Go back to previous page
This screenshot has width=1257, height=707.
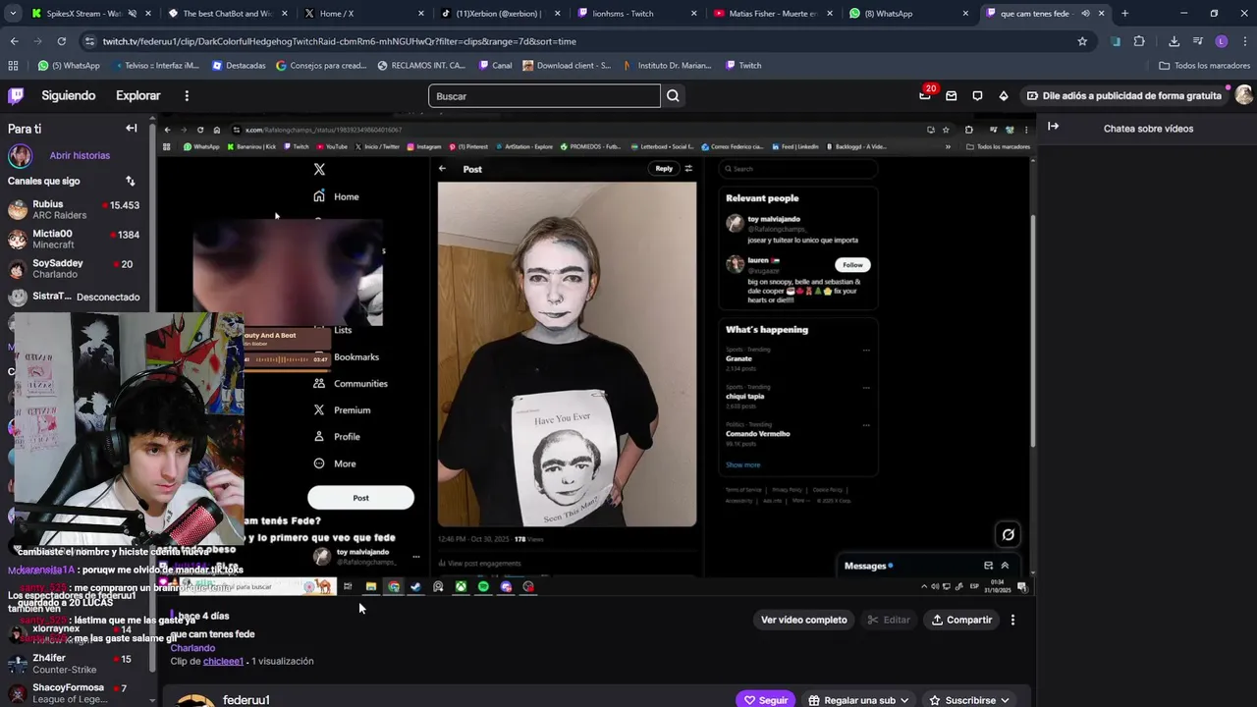pos(14,41)
